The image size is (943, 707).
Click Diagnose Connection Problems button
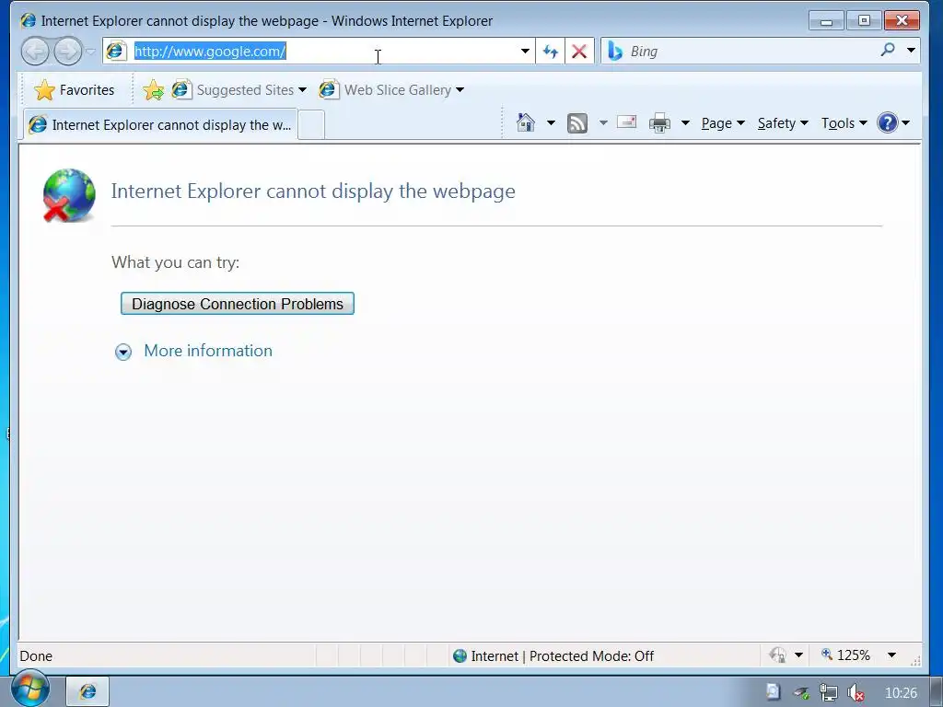click(x=238, y=304)
